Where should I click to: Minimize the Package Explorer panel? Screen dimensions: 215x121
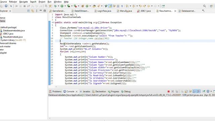click(41, 10)
